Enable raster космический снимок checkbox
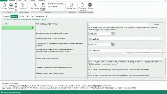The width and height of the screenshot is (167, 94). (x=90, y=73)
